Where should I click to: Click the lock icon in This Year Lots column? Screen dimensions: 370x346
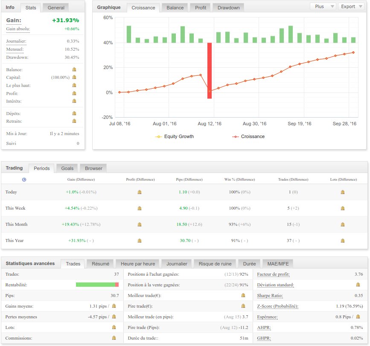[342, 241]
